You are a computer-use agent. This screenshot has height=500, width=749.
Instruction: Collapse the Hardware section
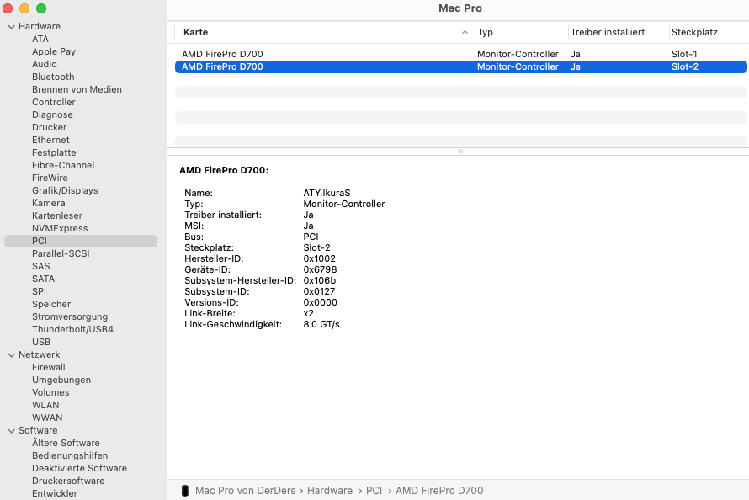click(x=11, y=27)
